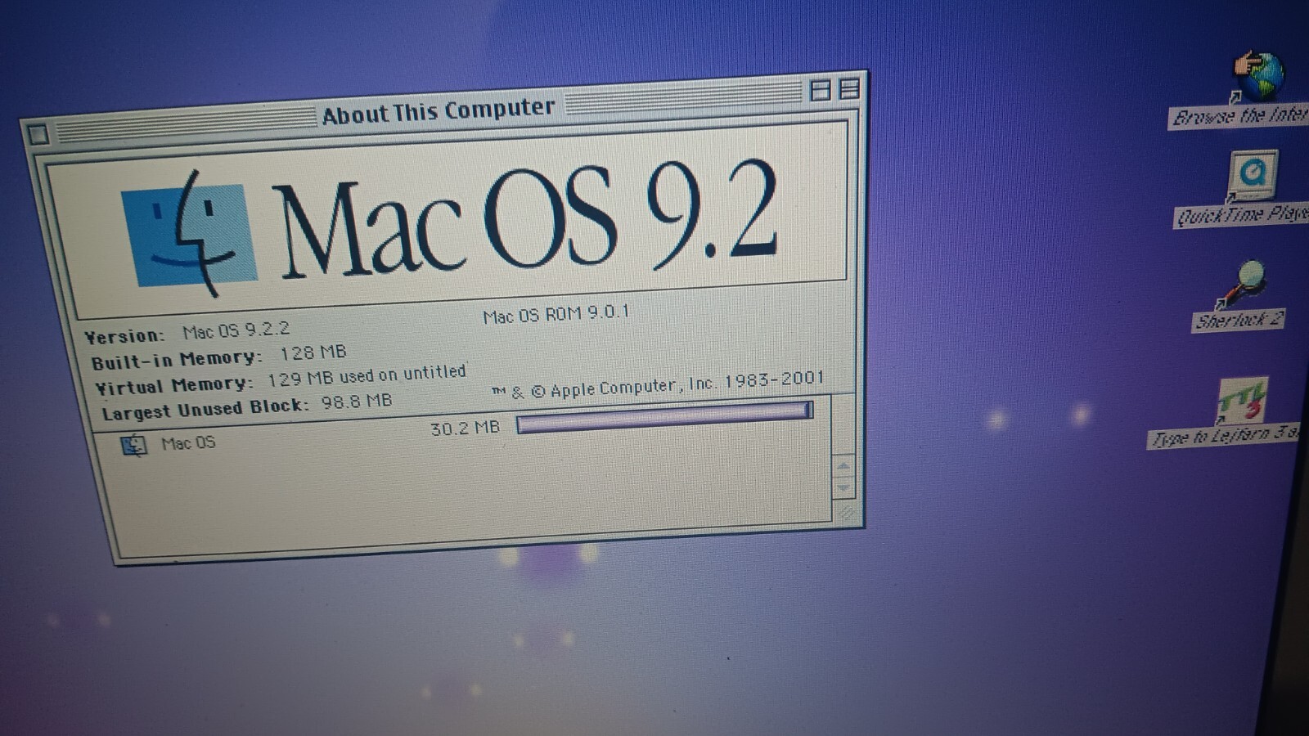
Task: Collapse About This Computer with windowshade box
Action: pyautogui.click(x=849, y=88)
